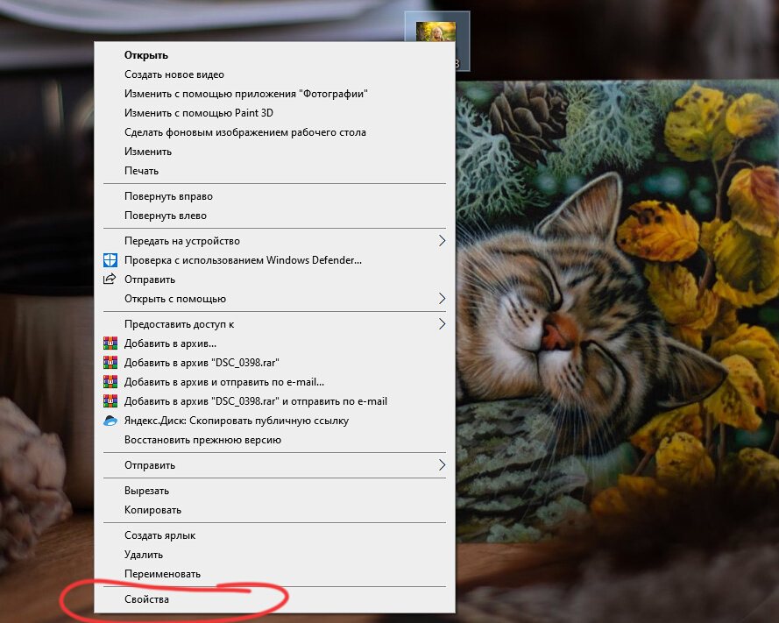Click the Windows Defender shield icon
Viewport: 779px width, 623px height.
point(110,260)
